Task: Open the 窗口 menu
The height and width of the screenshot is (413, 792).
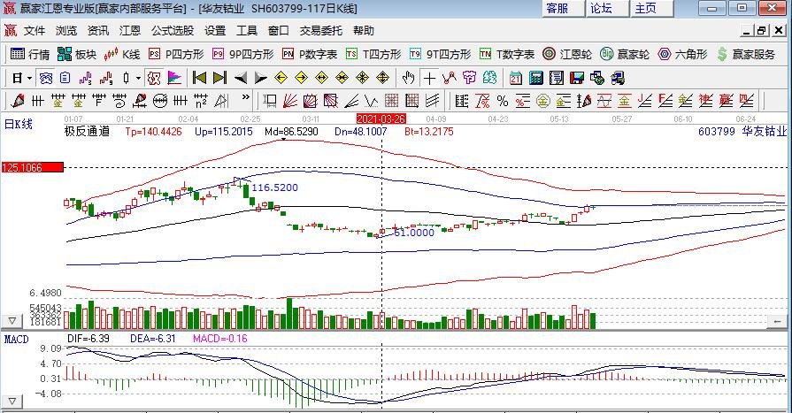Action: [279, 31]
